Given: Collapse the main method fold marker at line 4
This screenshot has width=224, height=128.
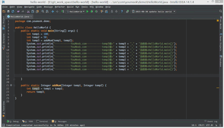Looking at the screenshot, I should [x=14, y=31].
